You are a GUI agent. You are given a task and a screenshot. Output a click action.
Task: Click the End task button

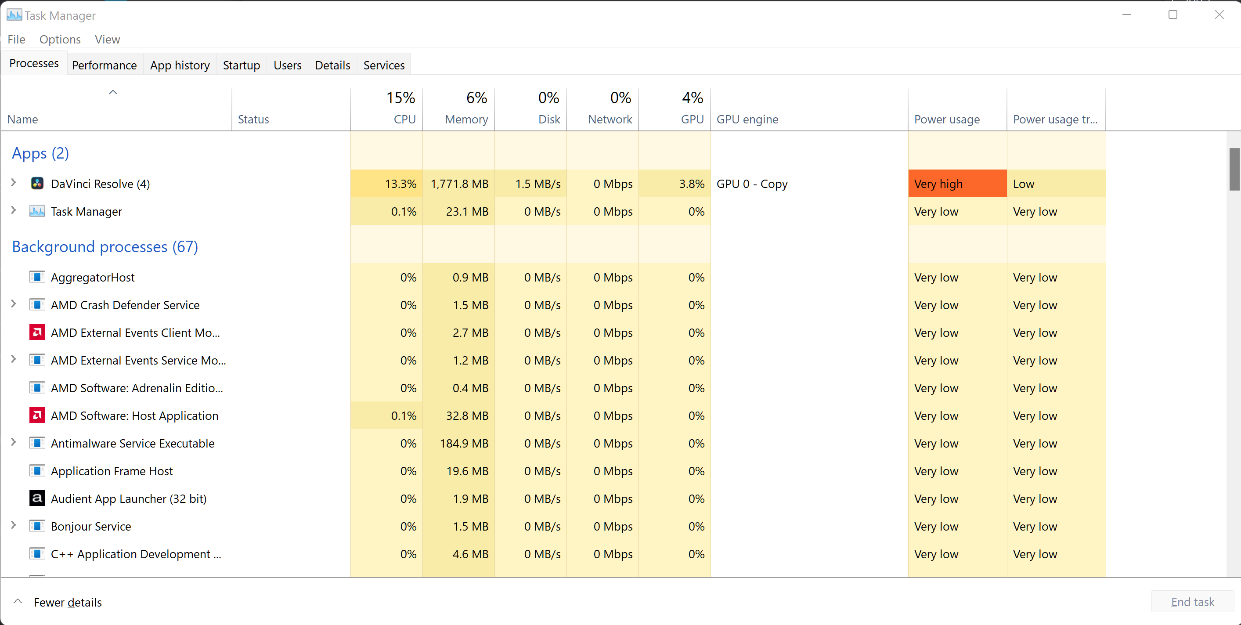tap(1192, 602)
